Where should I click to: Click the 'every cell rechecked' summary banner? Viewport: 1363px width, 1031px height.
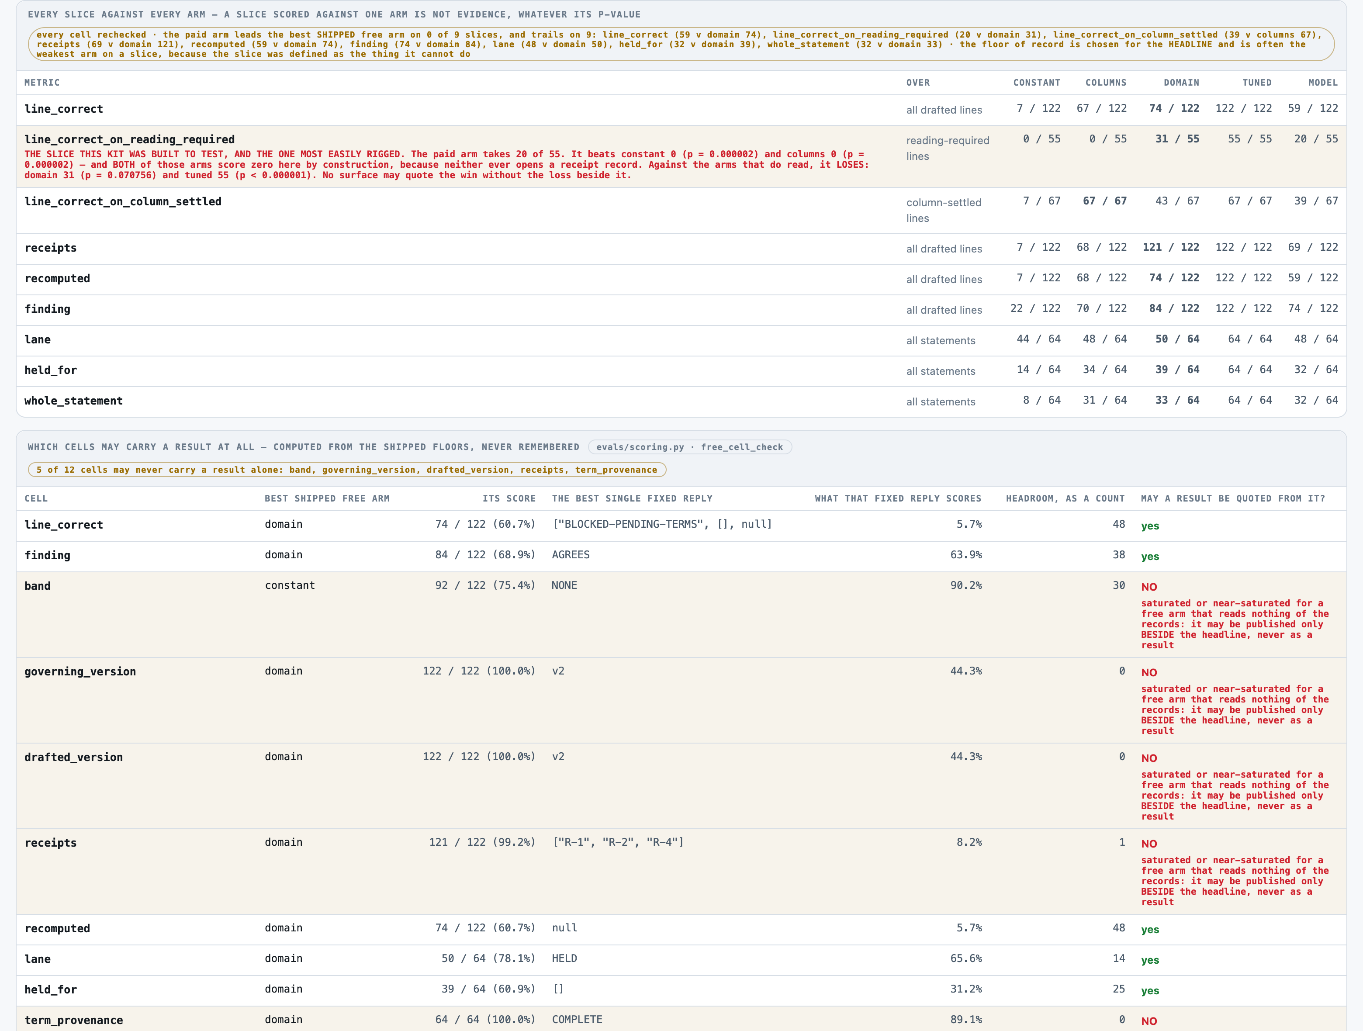coord(681,45)
